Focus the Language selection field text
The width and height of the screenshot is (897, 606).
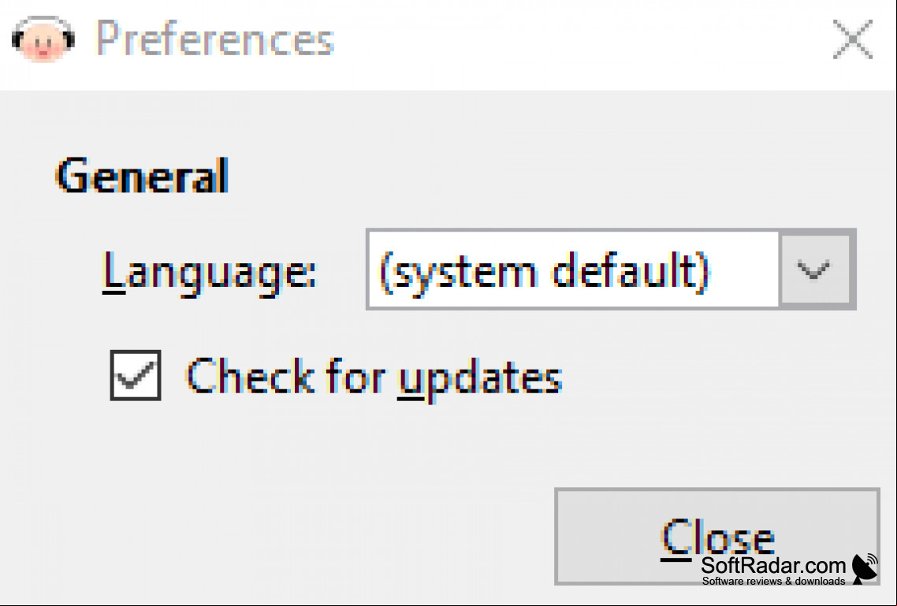tap(545, 272)
